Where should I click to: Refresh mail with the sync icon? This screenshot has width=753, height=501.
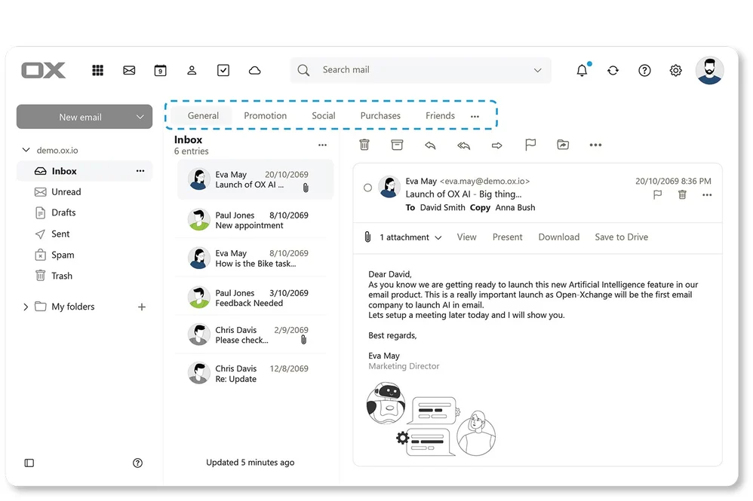(x=613, y=70)
